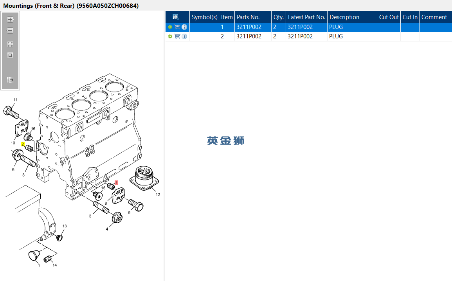This screenshot has width=452, height=281.
Task: Click the four-square grid view icon
Action: (x=10, y=44)
